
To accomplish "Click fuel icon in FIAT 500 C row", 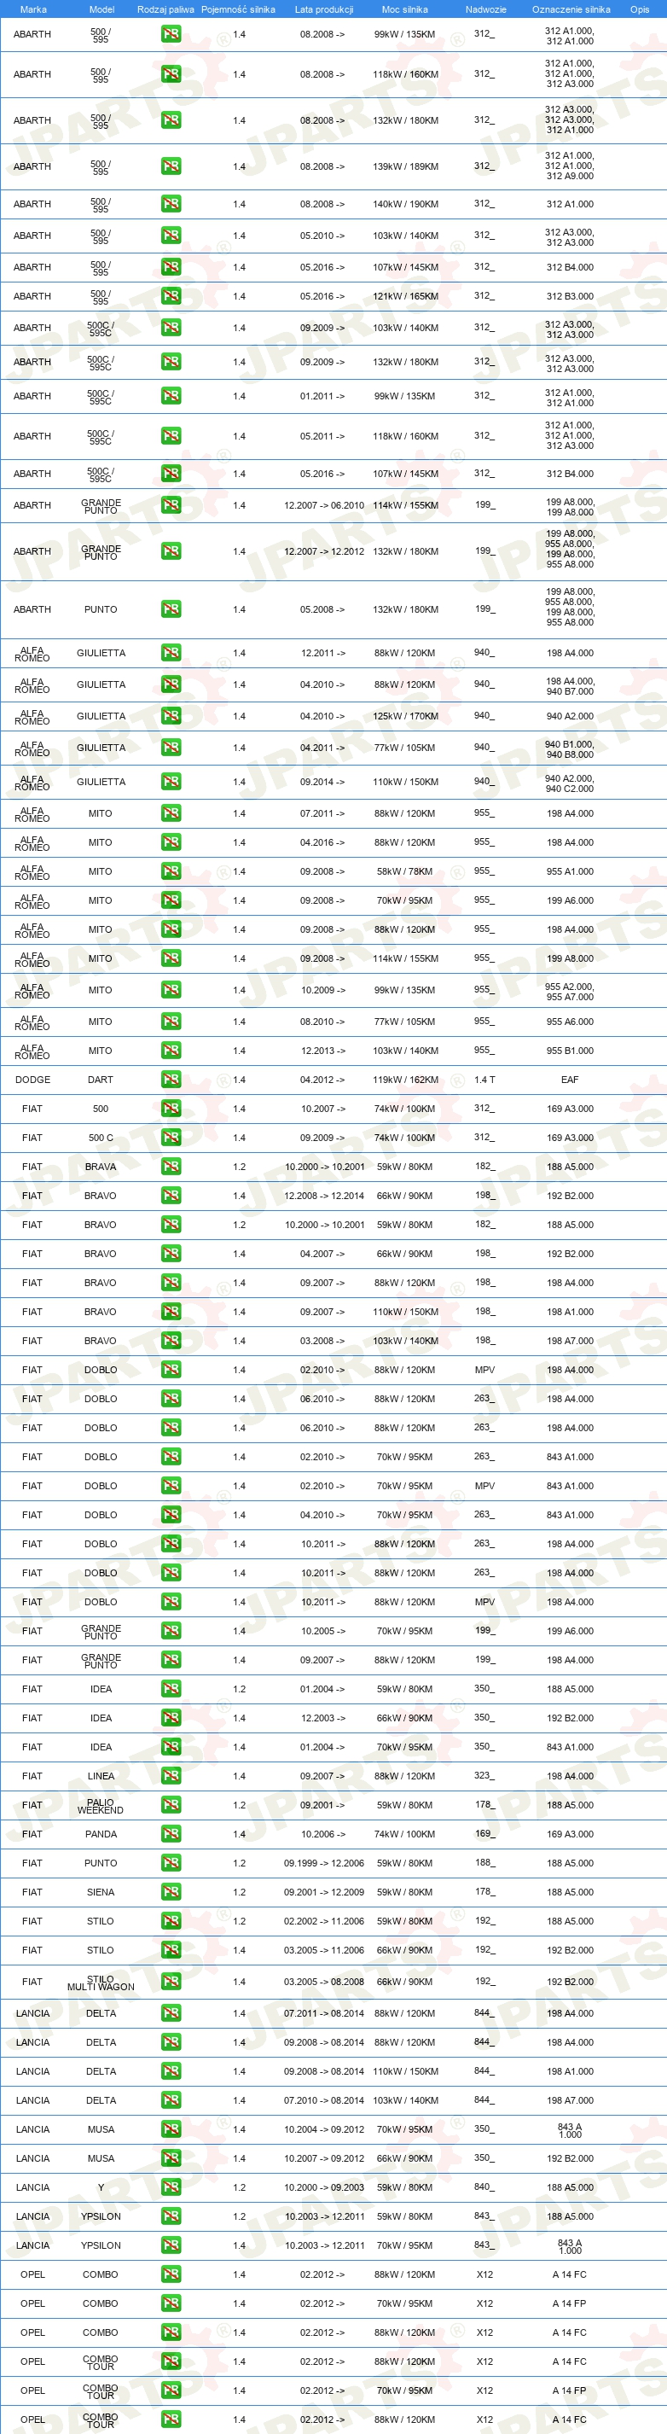I will click(171, 1138).
